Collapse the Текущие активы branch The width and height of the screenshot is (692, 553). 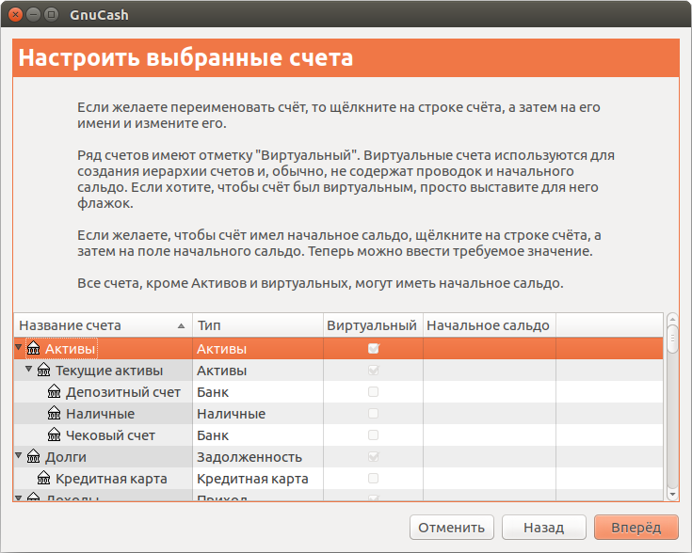[28, 369]
